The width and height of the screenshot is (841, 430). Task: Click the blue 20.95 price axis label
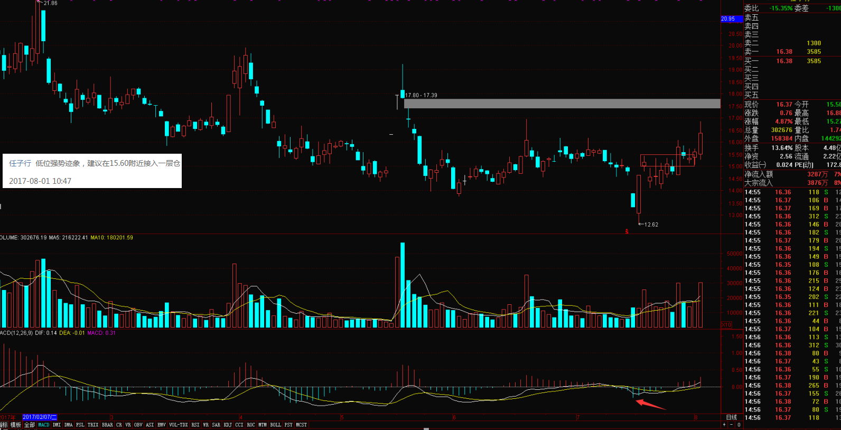[728, 19]
